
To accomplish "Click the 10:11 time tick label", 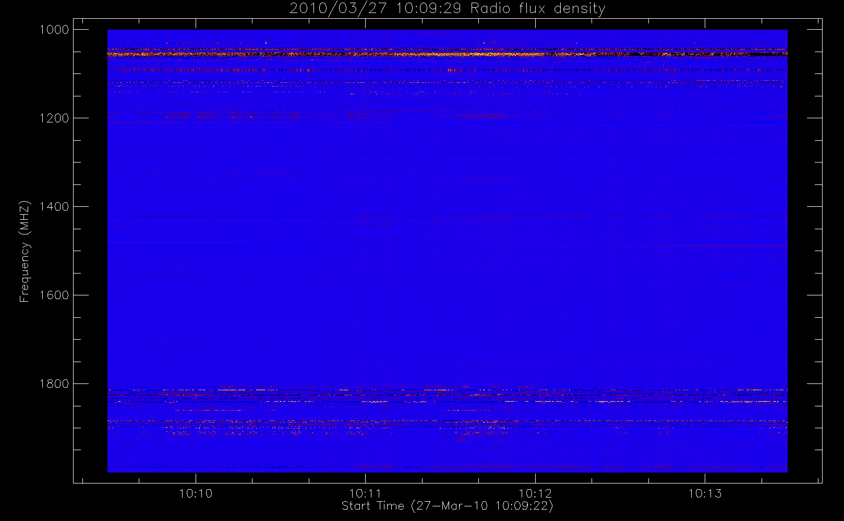I will point(365,493).
